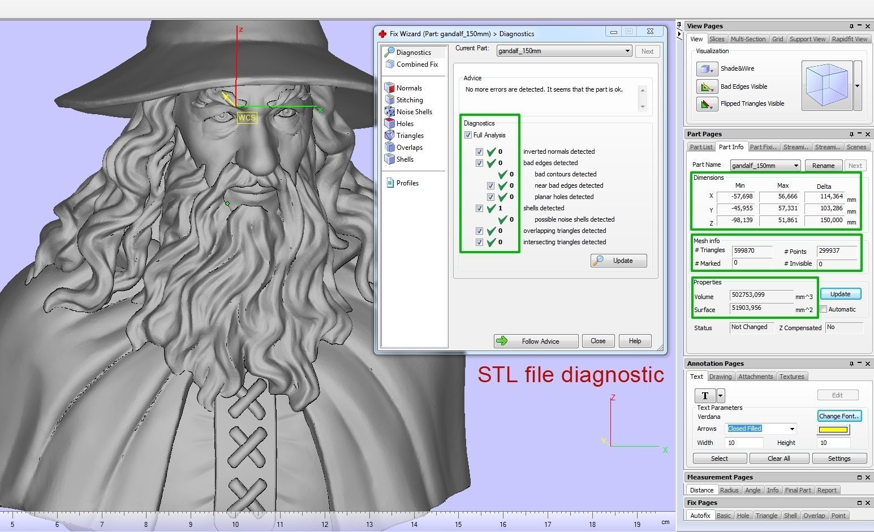Click the Settings button in Annotation Pages
Screen dimensions: 874x532
click(x=839, y=459)
